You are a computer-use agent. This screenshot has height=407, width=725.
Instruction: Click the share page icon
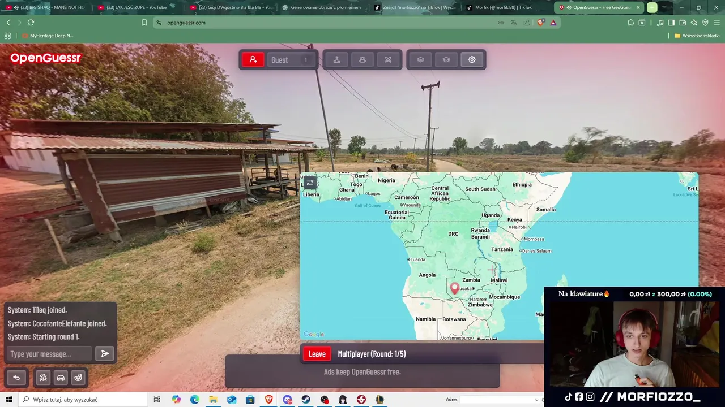[527, 23]
